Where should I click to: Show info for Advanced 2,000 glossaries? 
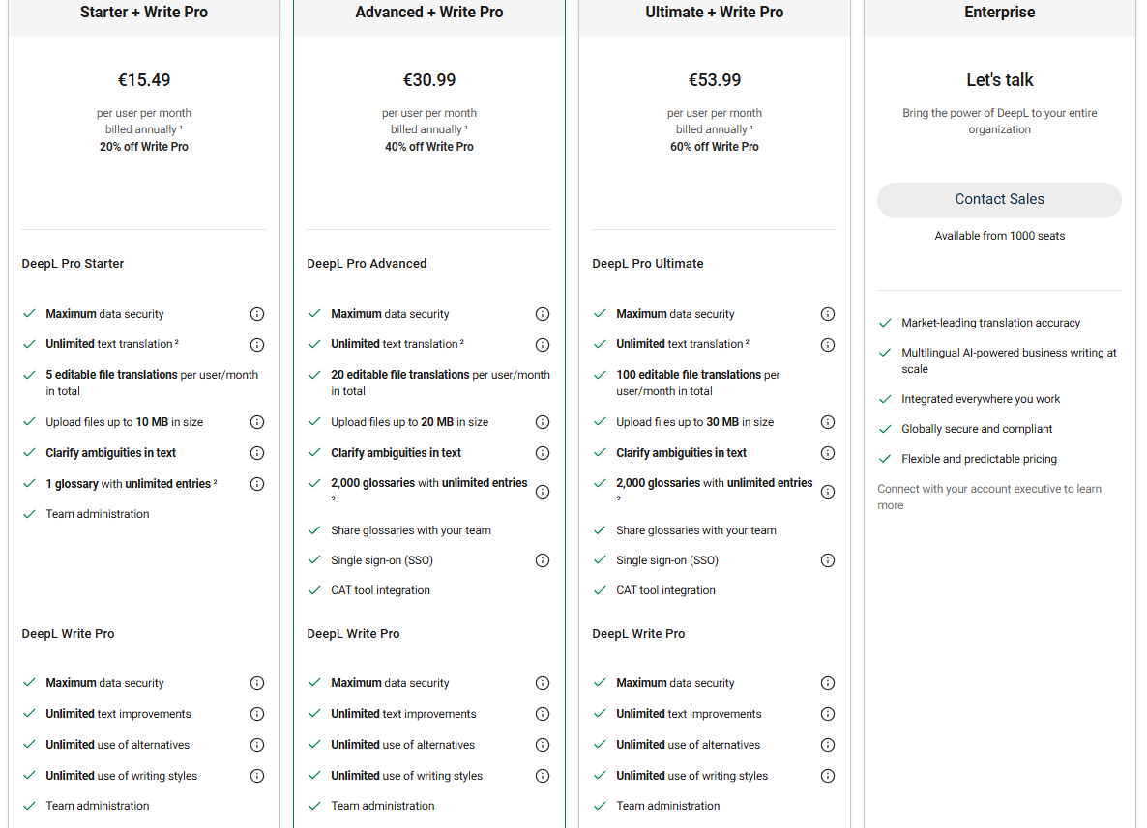(542, 492)
